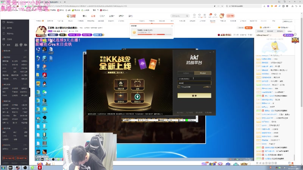Switch to the left login tab in KK window
Image resolution: width=303 pixels, height=170 pixels.
pyautogui.click(x=186, y=73)
